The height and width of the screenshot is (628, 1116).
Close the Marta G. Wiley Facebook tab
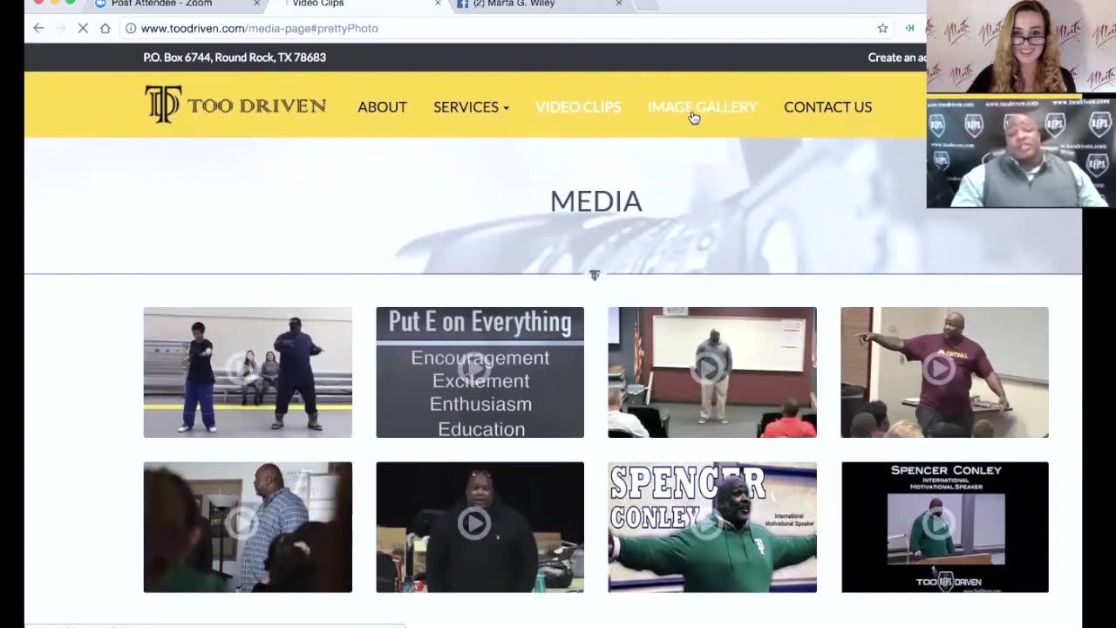coord(619,3)
